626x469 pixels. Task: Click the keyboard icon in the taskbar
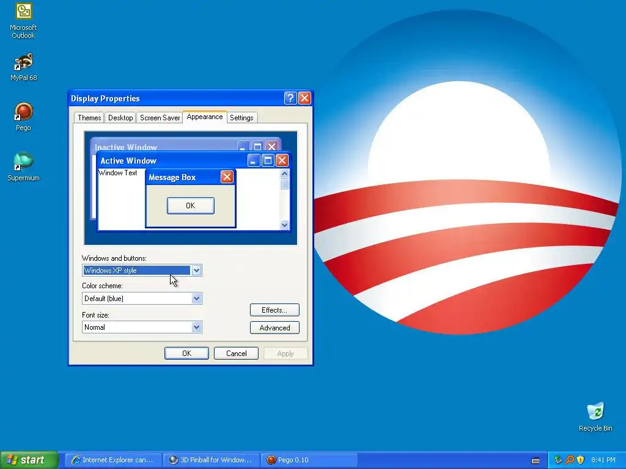tap(536, 460)
